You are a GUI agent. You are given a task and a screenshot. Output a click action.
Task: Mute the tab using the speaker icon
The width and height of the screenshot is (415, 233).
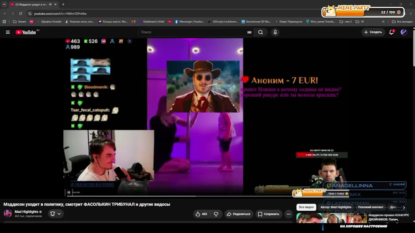pos(50,5)
